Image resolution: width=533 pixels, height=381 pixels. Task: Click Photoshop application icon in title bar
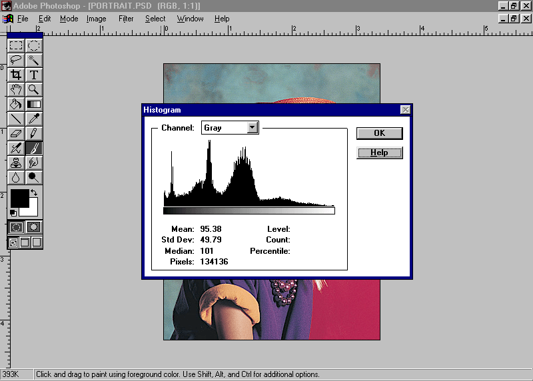[x=7, y=6]
